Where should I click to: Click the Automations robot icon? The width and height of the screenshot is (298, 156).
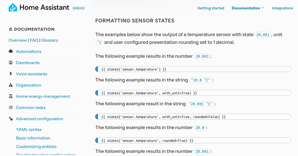tap(11, 51)
